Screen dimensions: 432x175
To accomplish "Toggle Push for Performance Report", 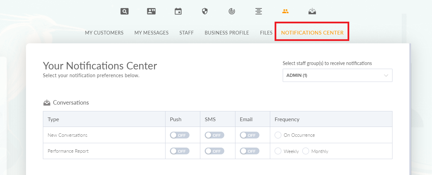I will (180, 151).
